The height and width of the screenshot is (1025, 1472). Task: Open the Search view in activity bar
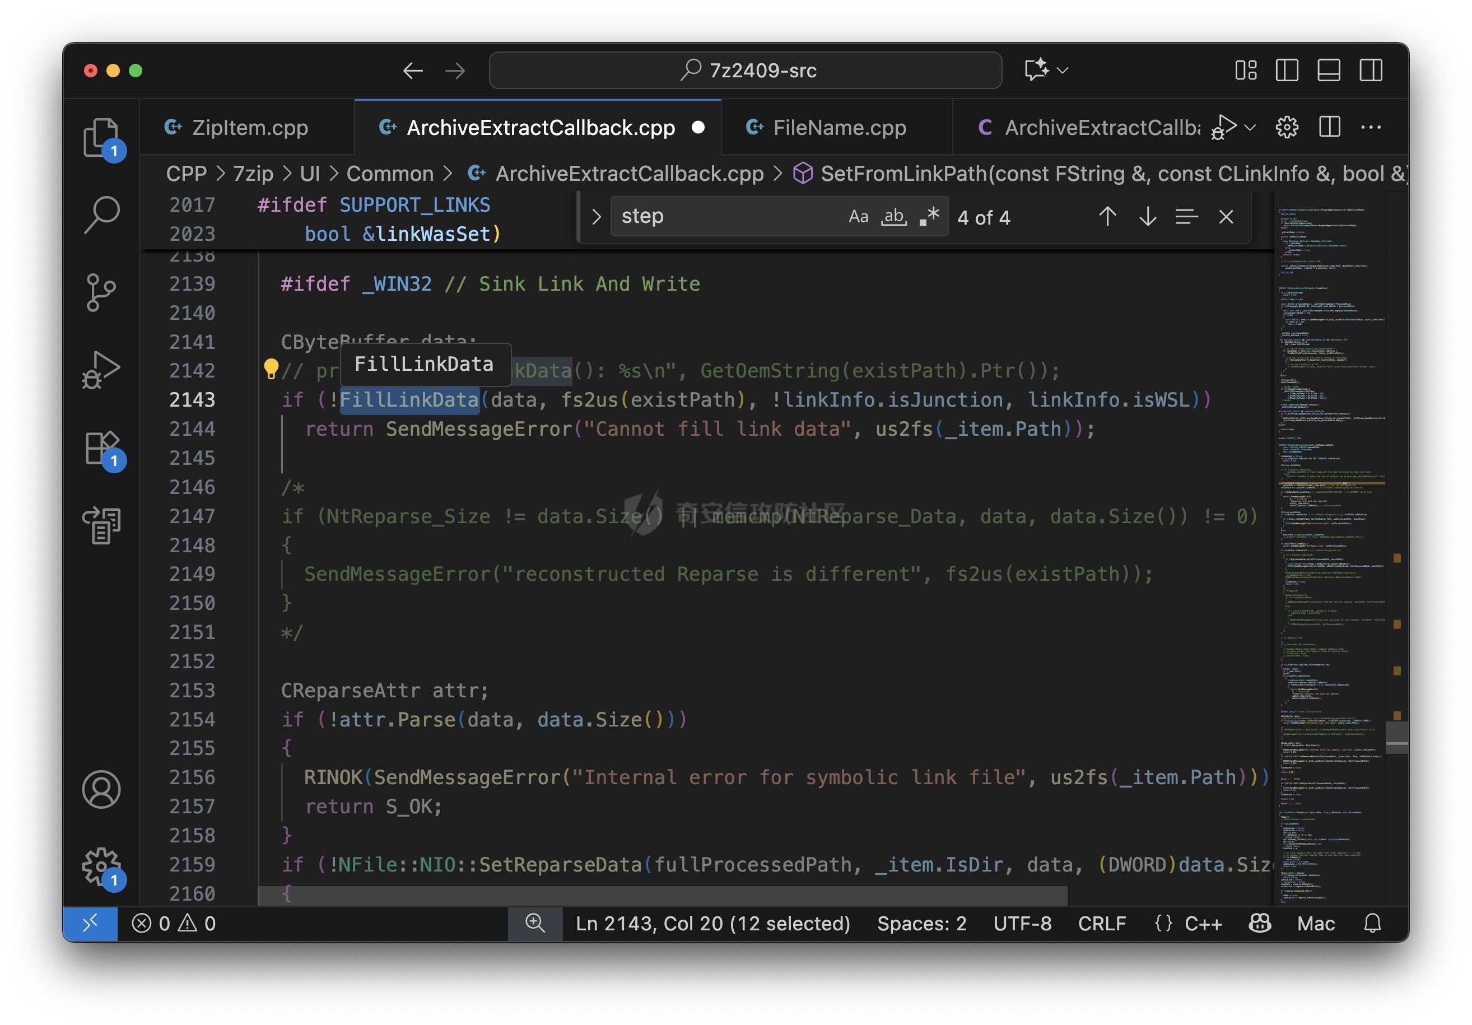tap(101, 214)
